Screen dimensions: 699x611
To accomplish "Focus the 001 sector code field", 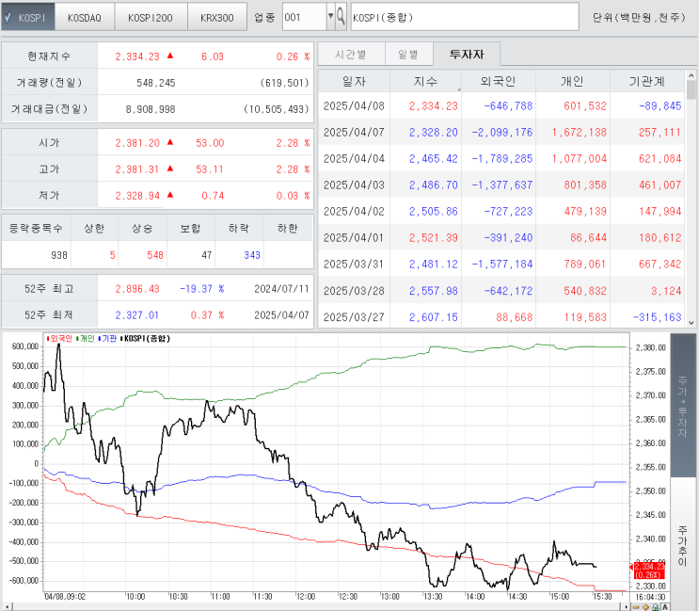I will 305,17.
